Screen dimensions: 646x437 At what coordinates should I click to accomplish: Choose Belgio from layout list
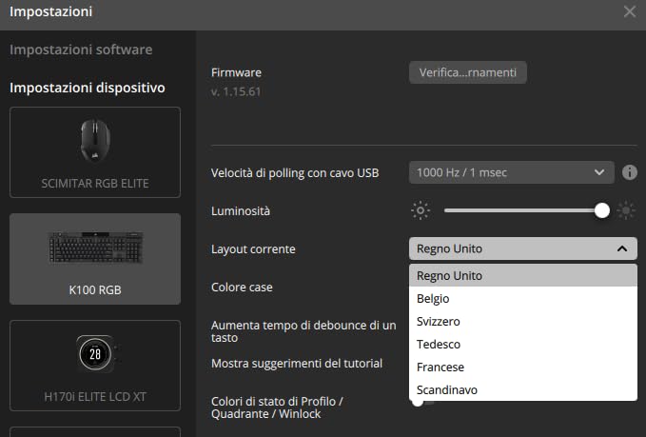tap(523, 299)
